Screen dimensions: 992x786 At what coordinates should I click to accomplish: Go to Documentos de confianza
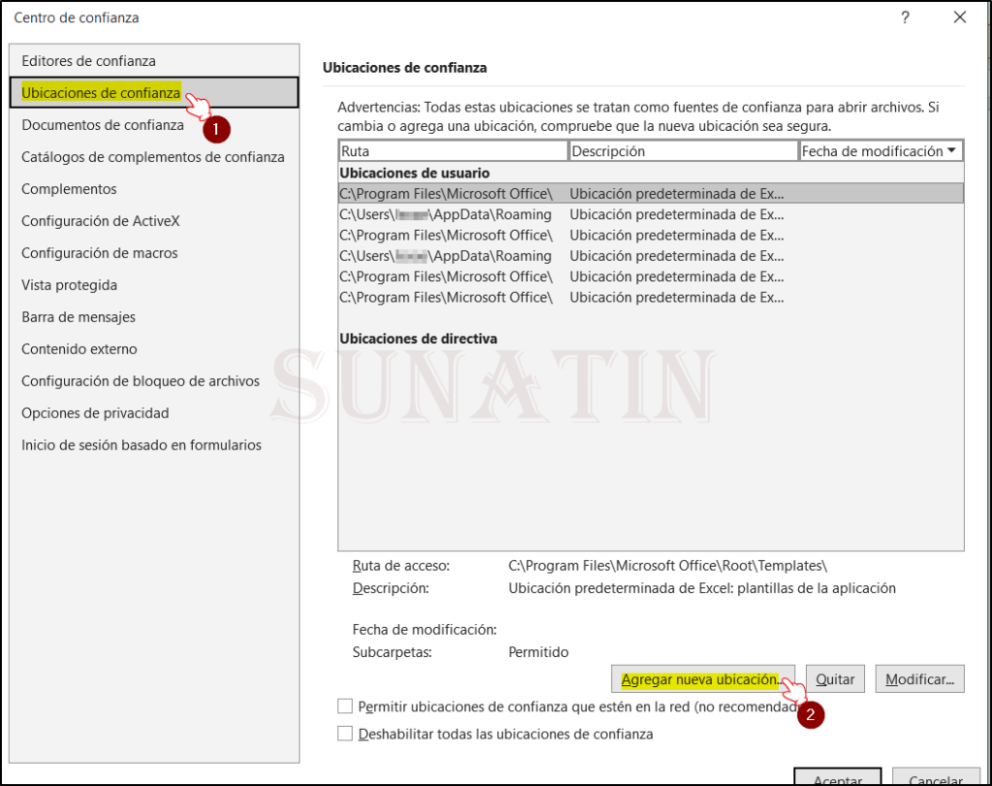102,125
